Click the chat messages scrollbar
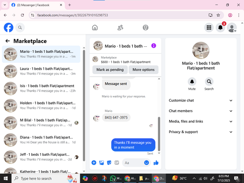 click(159, 134)
